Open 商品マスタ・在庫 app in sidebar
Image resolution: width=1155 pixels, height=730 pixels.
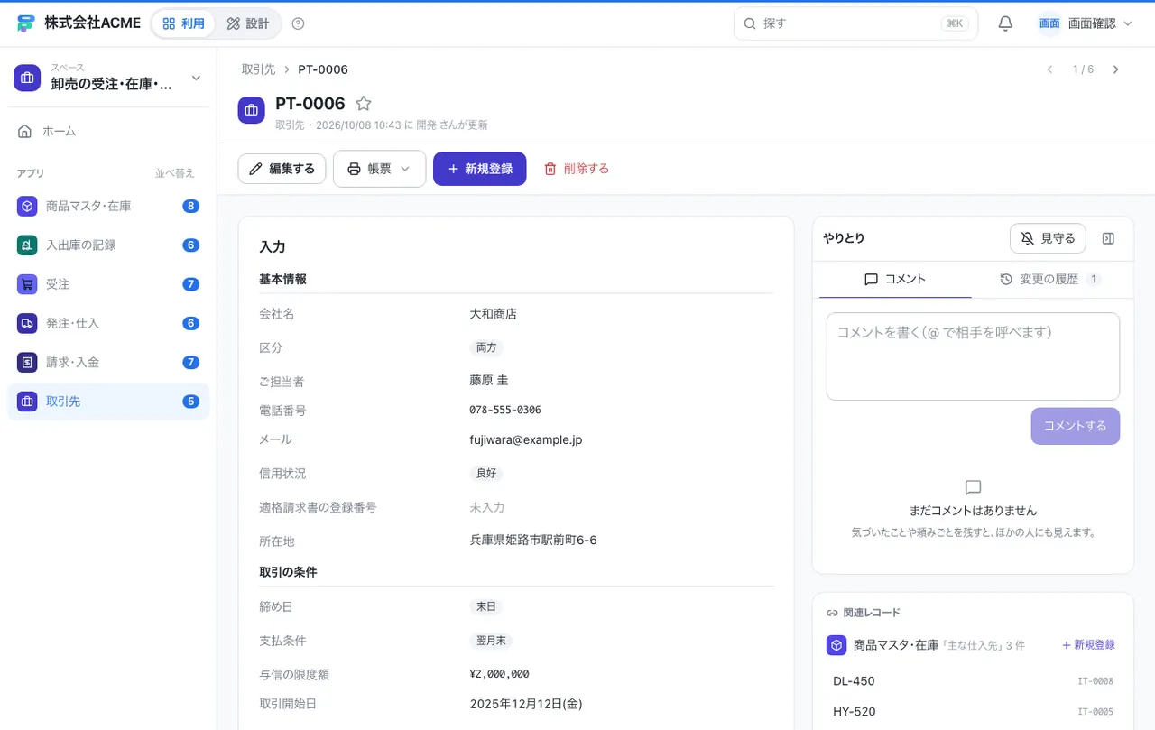tap(108, 206)
